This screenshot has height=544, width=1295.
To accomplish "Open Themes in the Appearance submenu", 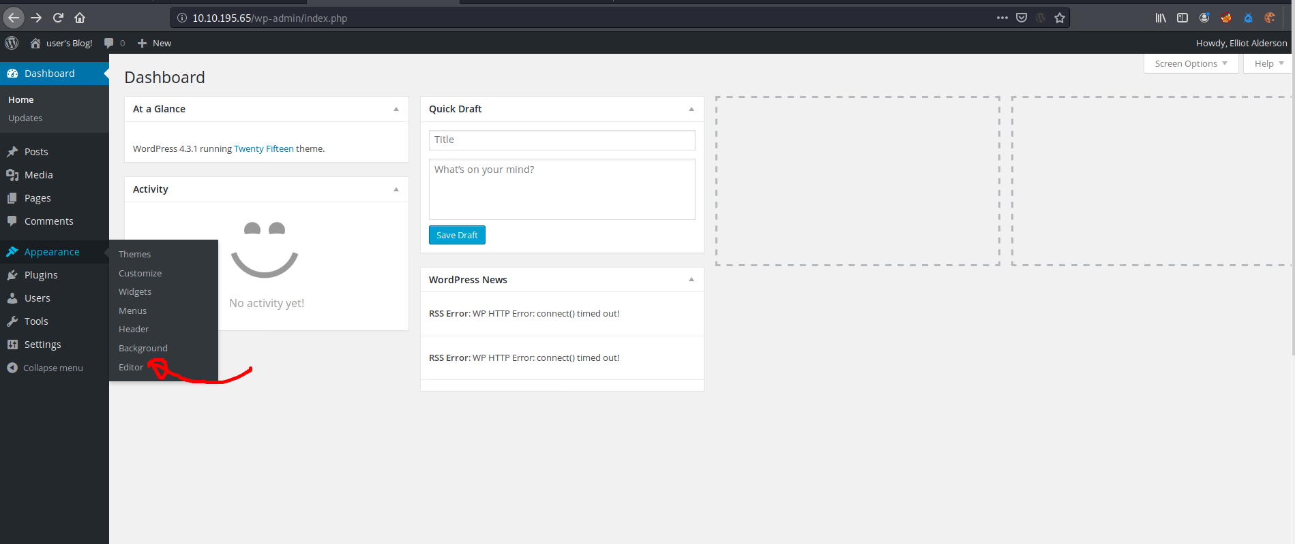I will pos(135,254).
